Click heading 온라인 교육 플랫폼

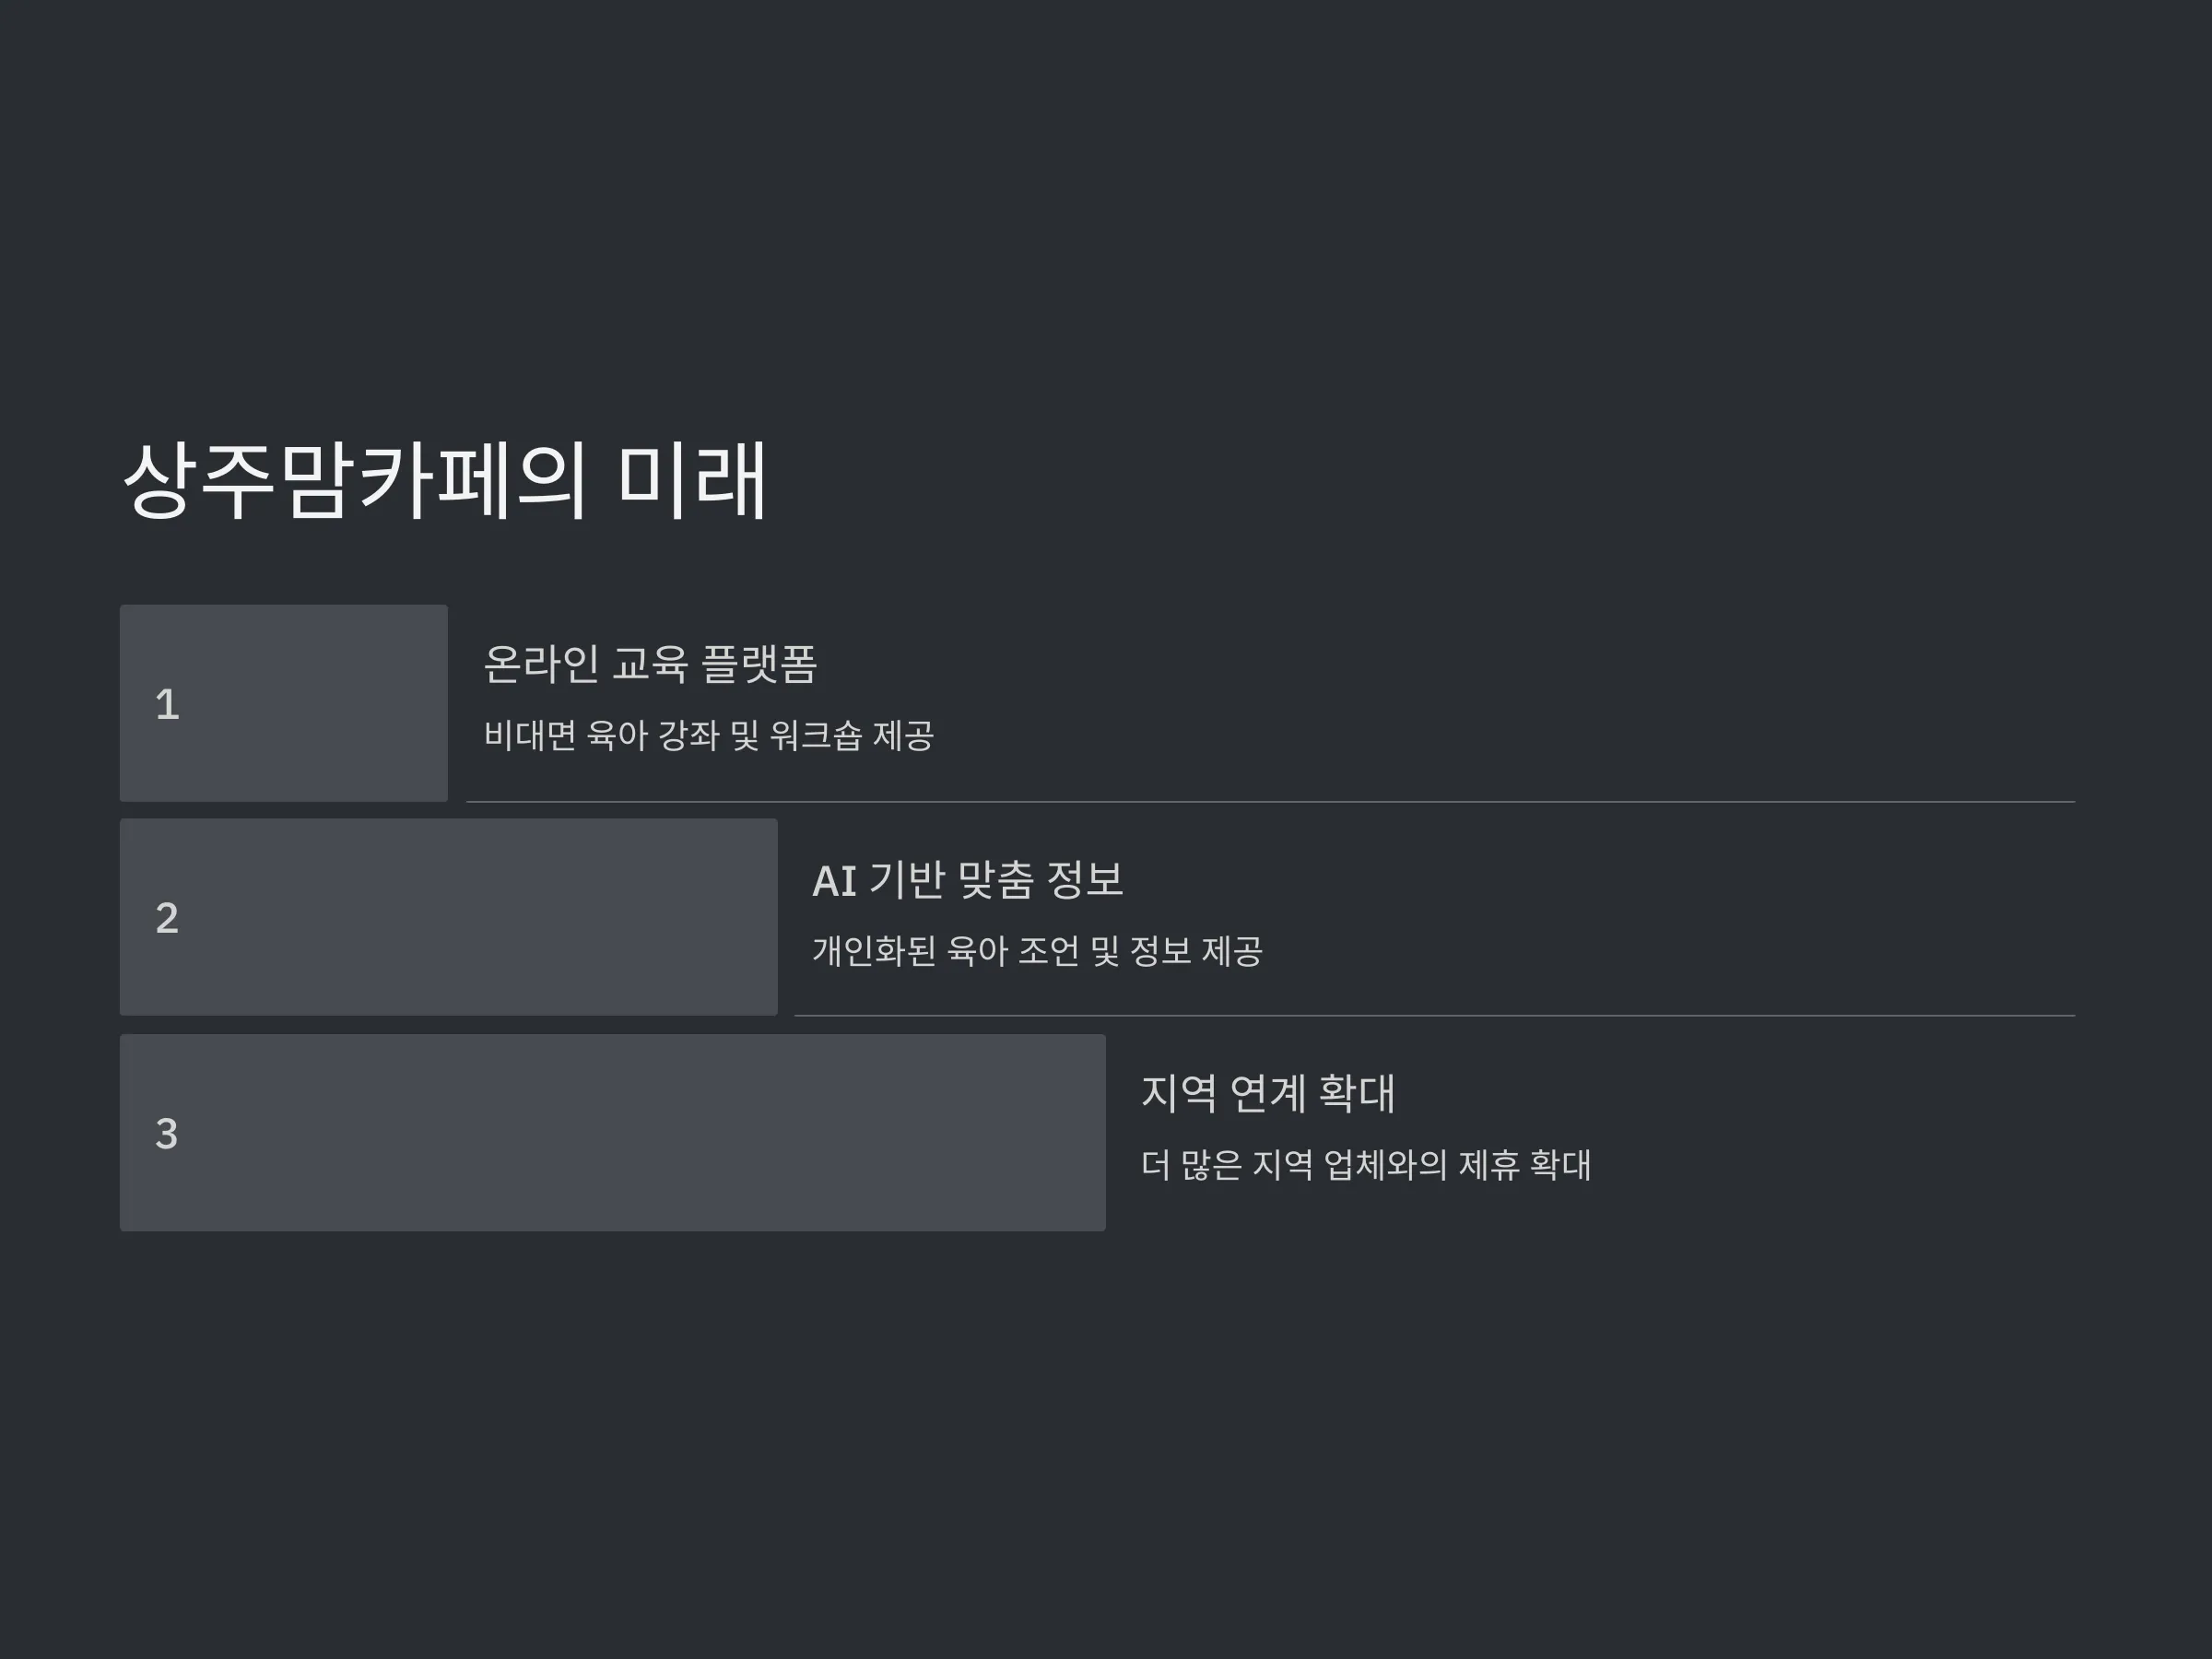pyautogui.click(x=651, y=664)
